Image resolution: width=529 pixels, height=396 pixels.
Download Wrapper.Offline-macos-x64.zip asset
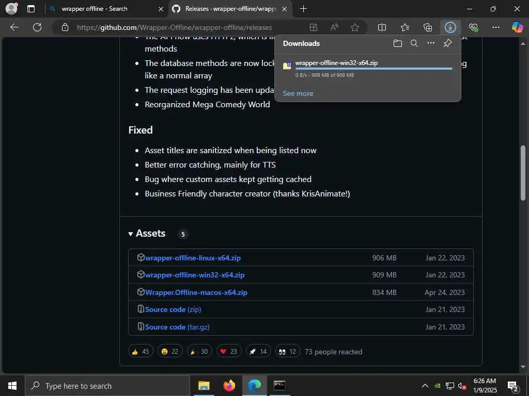point(196,292)
